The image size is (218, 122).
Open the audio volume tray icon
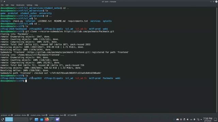pos(188,119)
